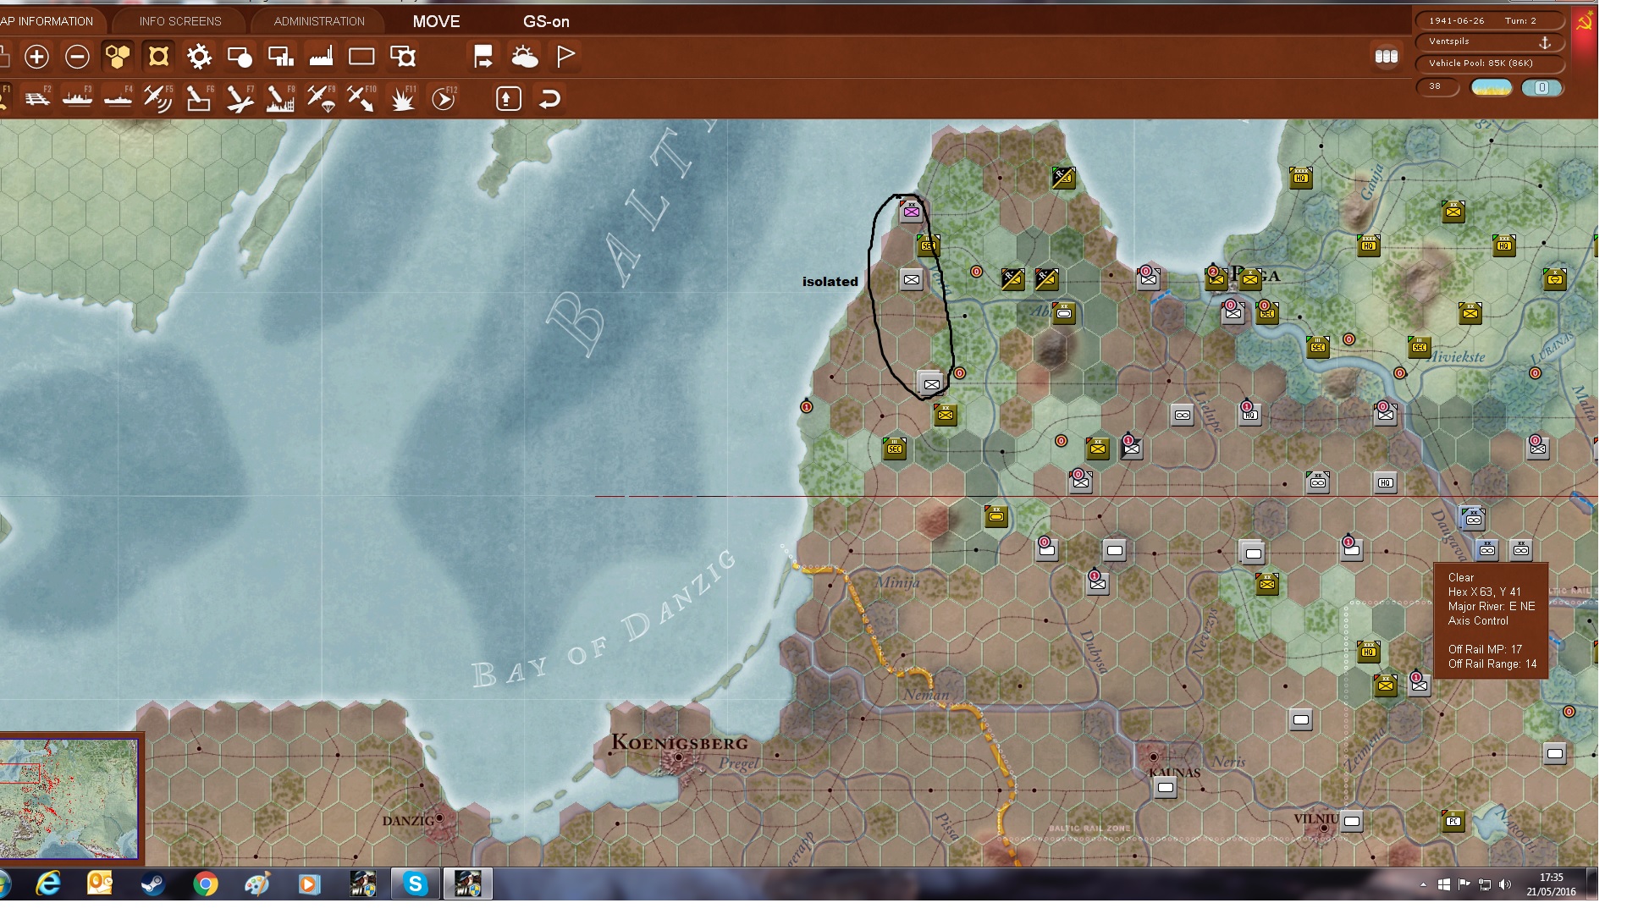Open Steam from the taskbar
Image resolution: width=1638 pixels, height=914 pixels.
coord(153,884)
